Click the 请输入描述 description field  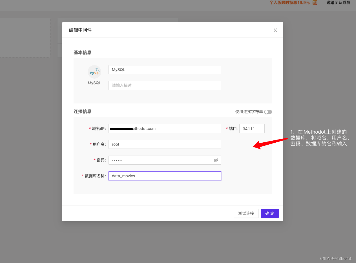tap(165, 85)
